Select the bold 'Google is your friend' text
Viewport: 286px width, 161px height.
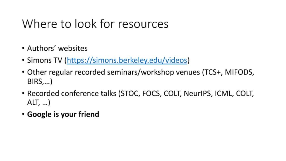pyautogui.click(x=63, y=114)
